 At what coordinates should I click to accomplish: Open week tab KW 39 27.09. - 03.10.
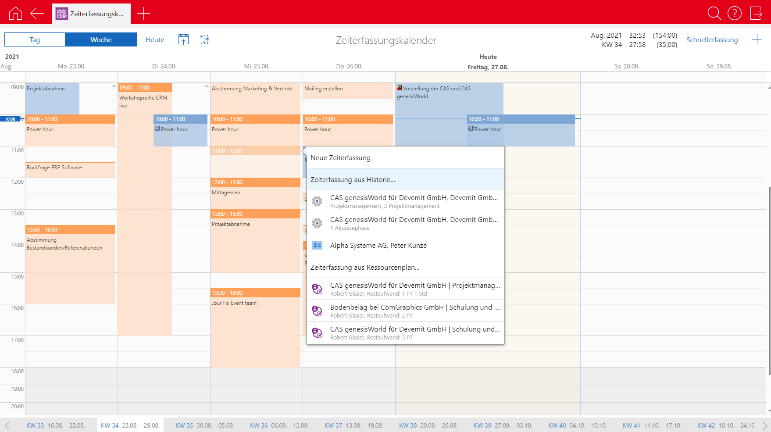point(503,425)
